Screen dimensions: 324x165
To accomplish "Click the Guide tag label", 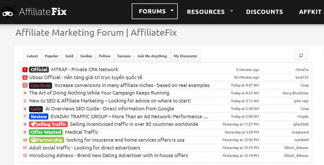I will click(x=36, y=109).
